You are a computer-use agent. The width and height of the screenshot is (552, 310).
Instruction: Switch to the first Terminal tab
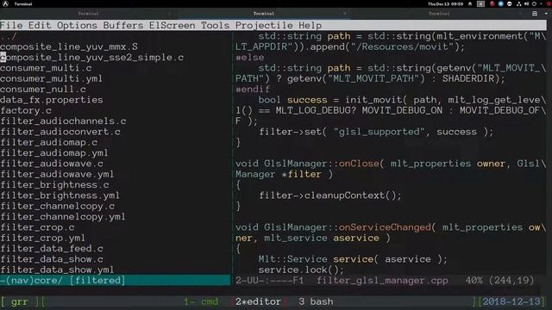coord(88,14)
